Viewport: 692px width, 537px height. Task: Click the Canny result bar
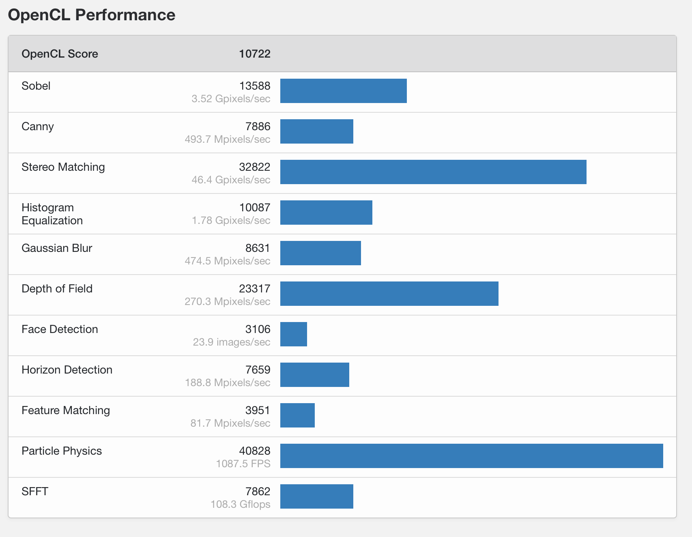pyautogui.click(x=316, y=131)
